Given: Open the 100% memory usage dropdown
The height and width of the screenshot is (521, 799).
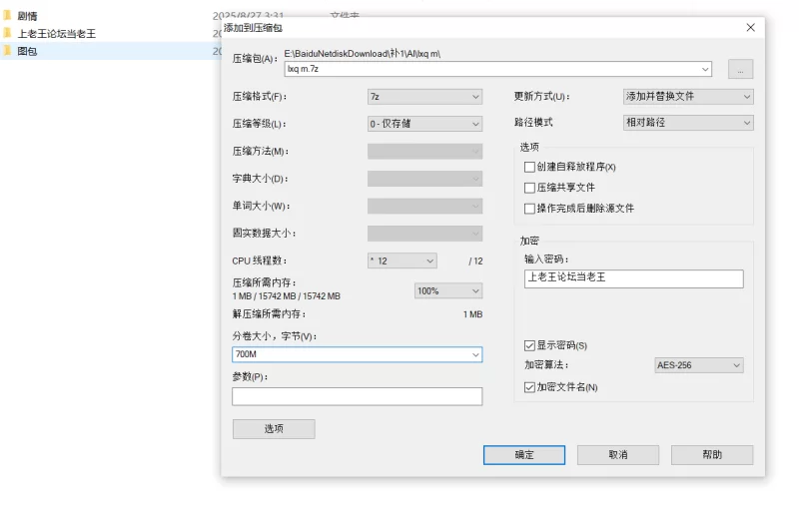Looking at the screenshot, I should 448,290.
